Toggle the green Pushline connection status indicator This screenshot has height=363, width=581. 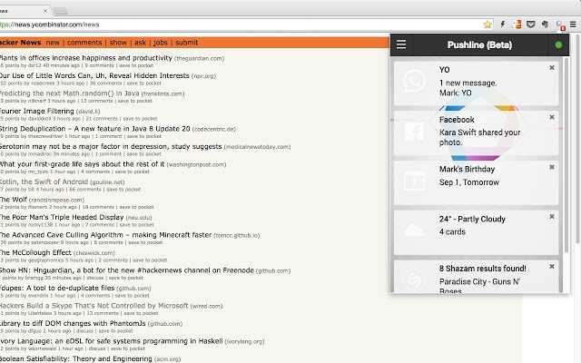[558, 44]
